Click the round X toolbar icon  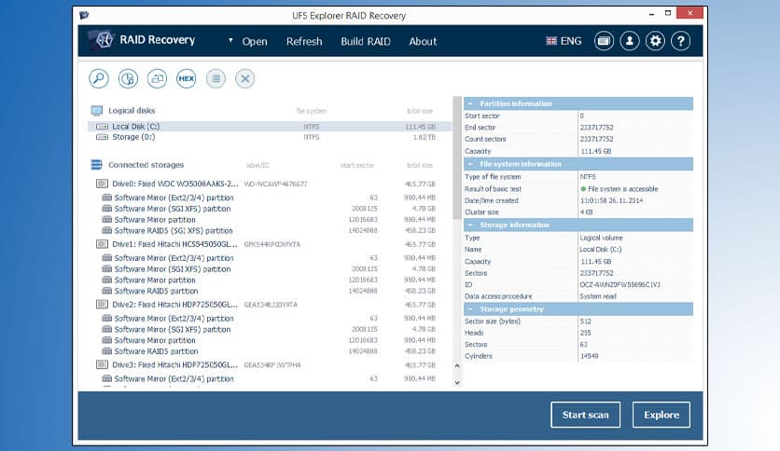click(244, 79)
